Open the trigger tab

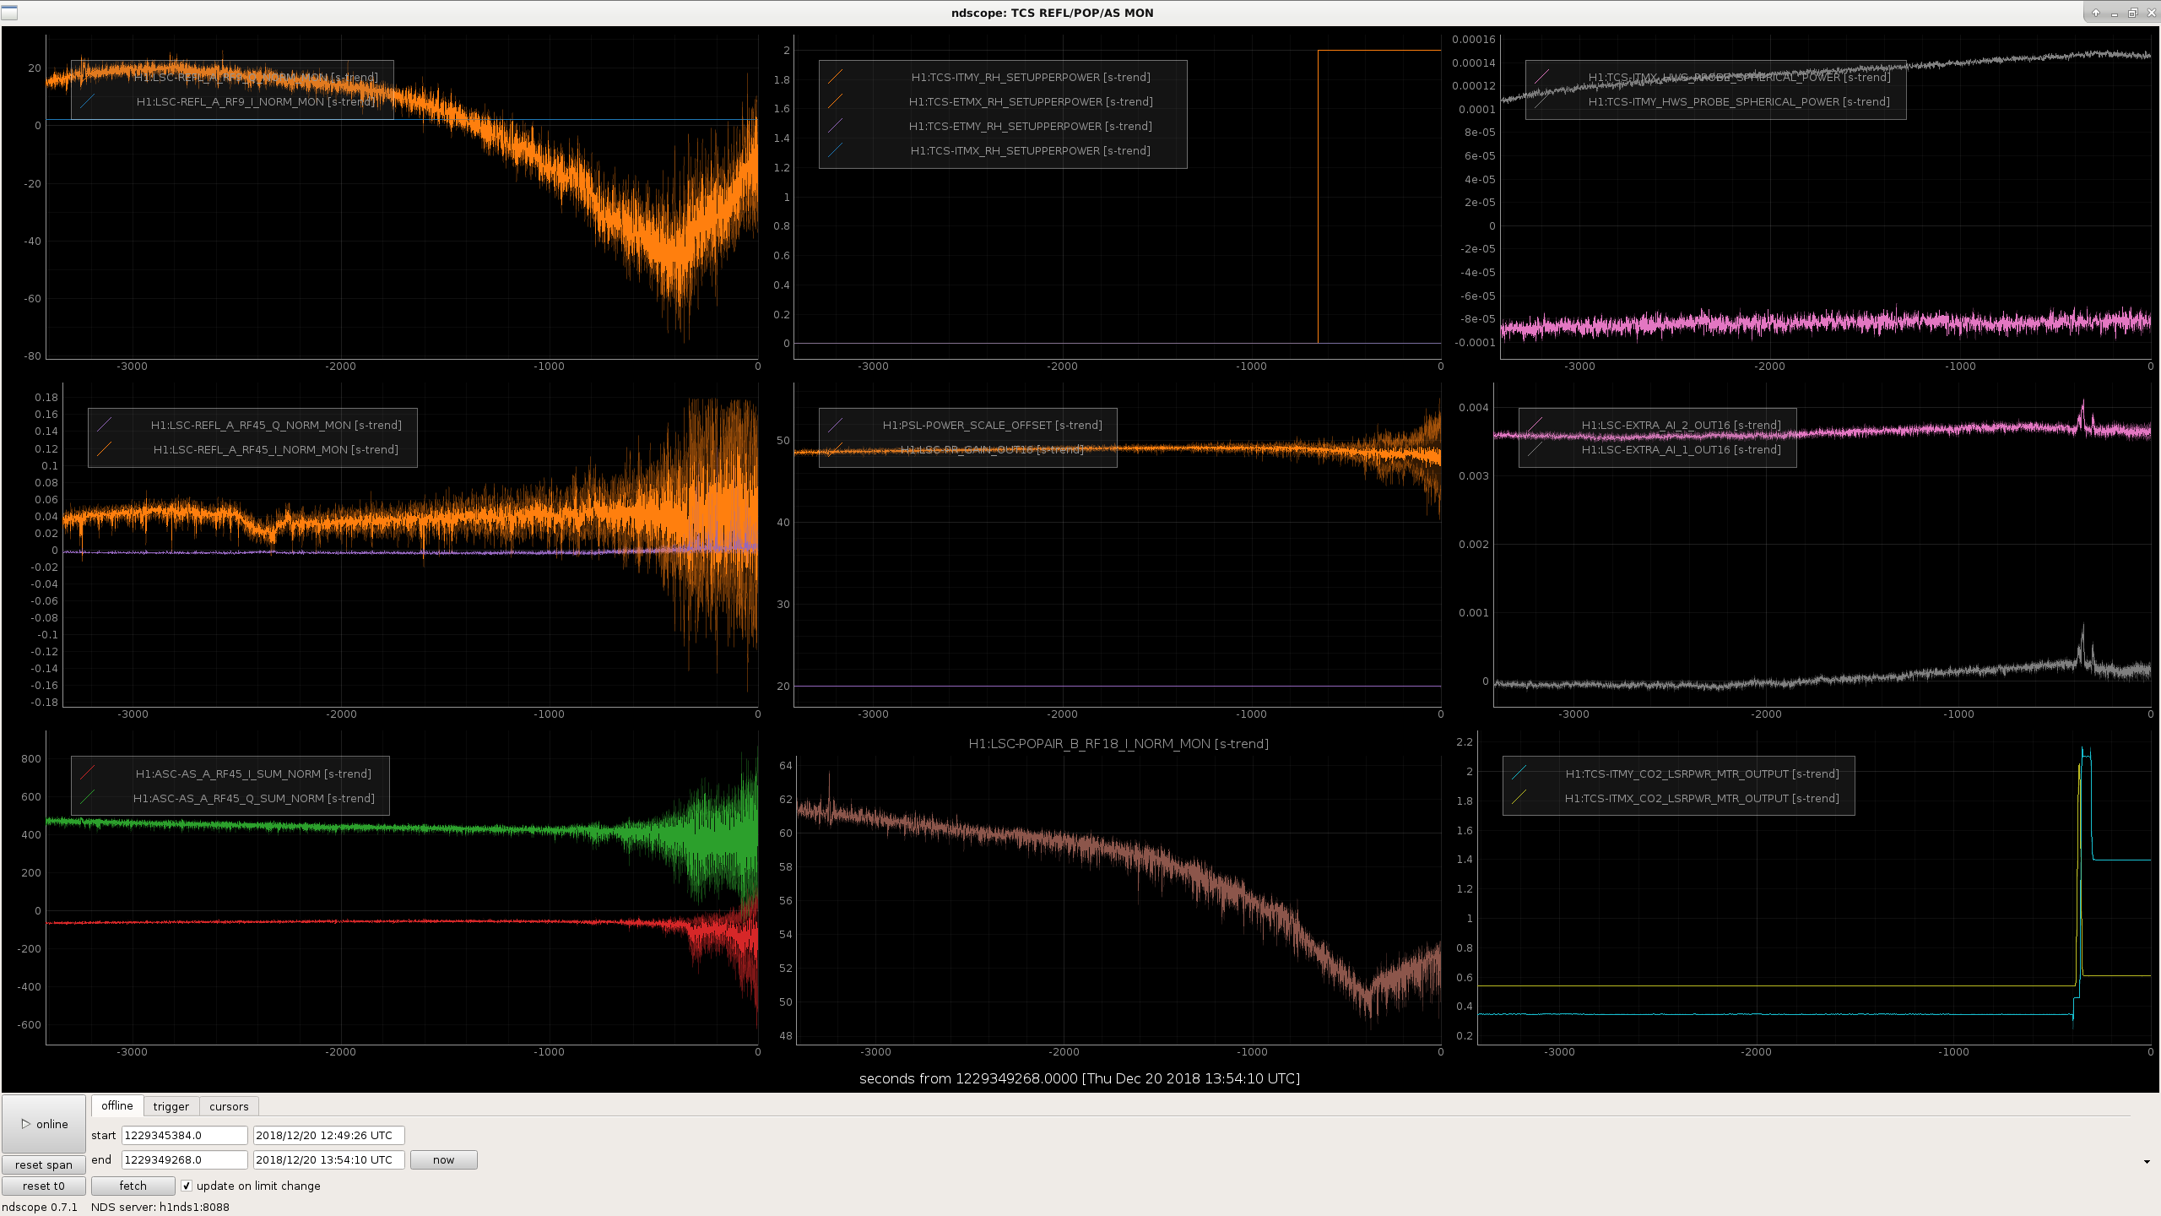[171, 1106]
